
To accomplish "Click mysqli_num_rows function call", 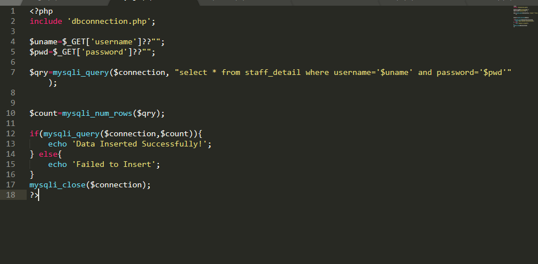I will coord(97,114).
